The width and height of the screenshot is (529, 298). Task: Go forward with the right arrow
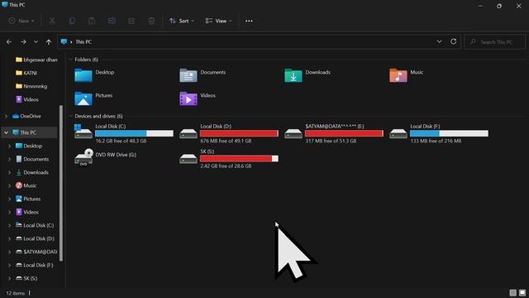click(x=23, y=42)
